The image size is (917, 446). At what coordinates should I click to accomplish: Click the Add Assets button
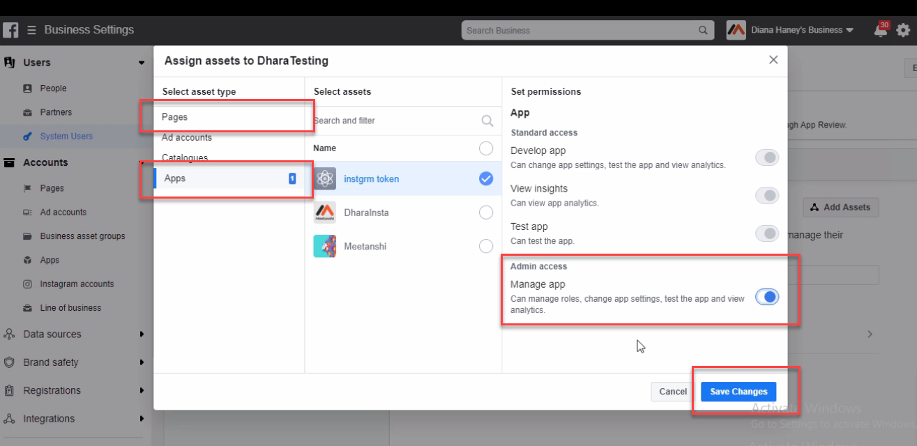pos(840,207)
